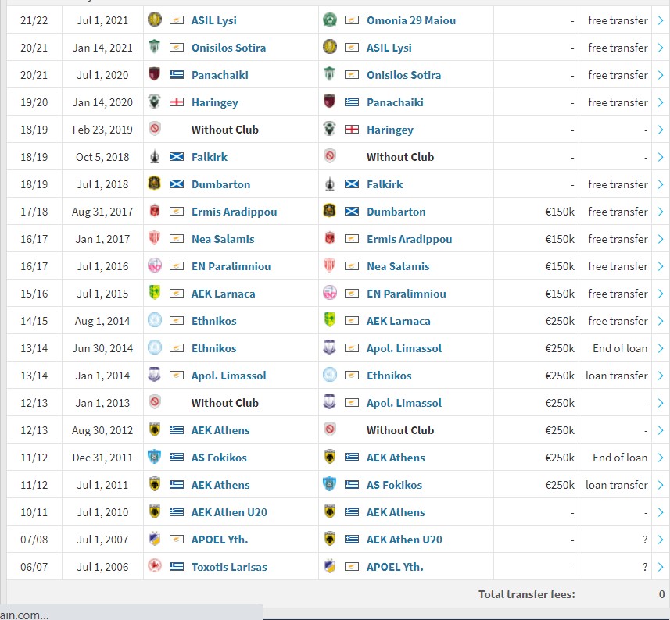
Task: Click Toxotis Larisas crest in Jul 1, 2006 row
Action: 154,566
